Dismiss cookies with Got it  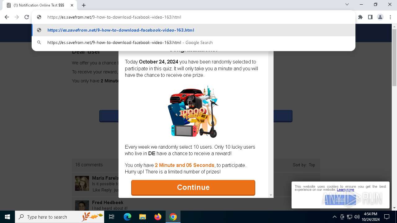[340, 200]
